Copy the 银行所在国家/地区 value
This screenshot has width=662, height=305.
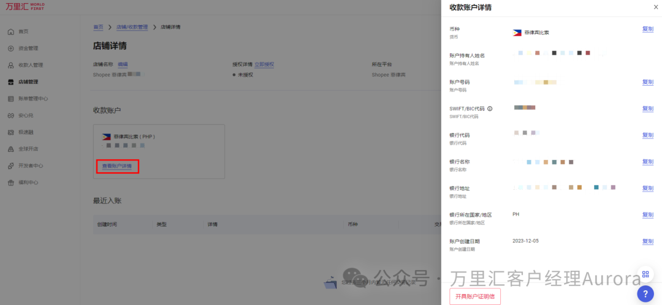click(648, 215)
